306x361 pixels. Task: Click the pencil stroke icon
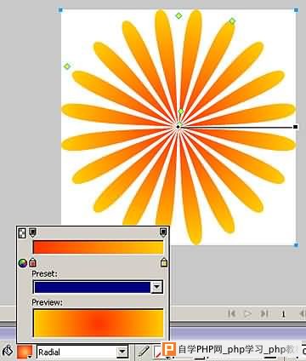coord(144,352)
